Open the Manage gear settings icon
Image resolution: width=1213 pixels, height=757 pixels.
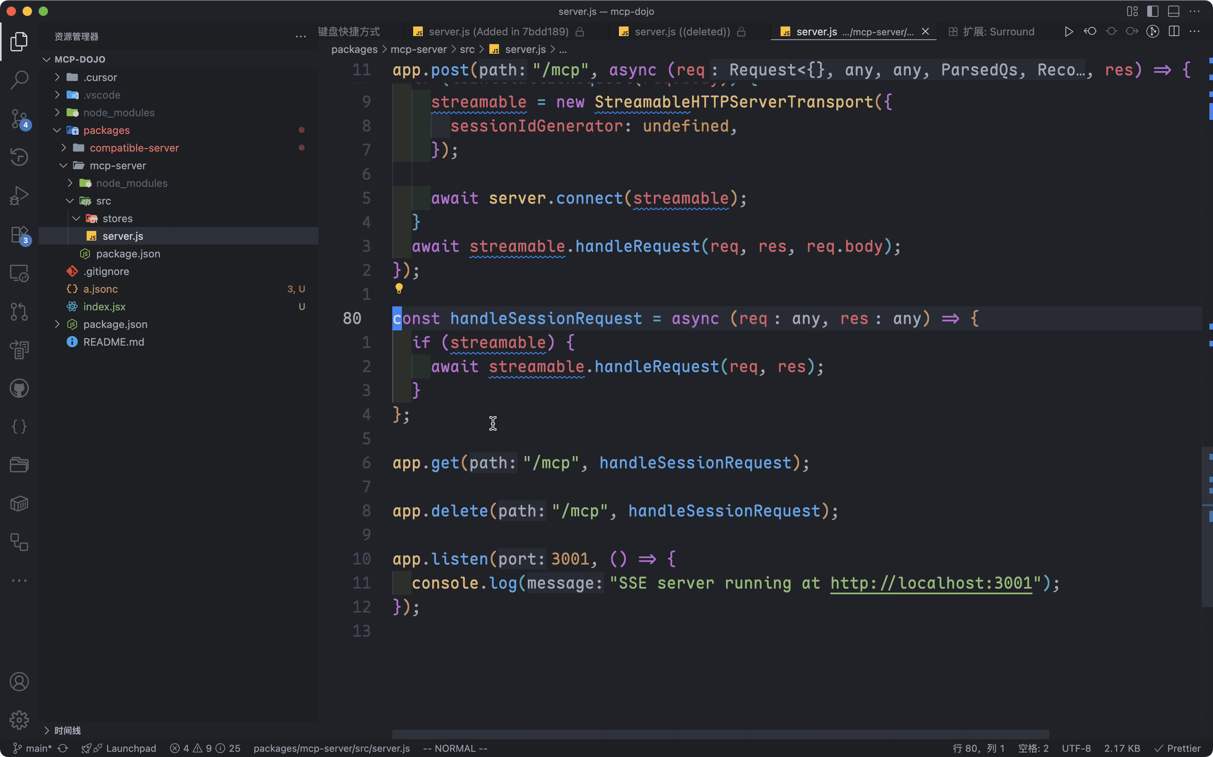click(19, 720)
